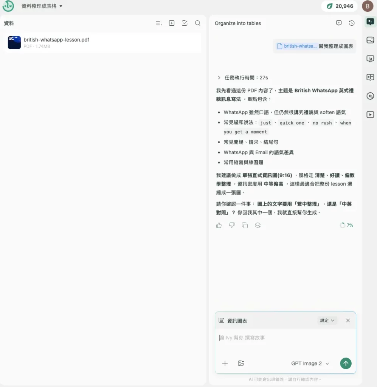
Task: Click the 資訊圖表 mode label
Action: click(x=237, y=320)
